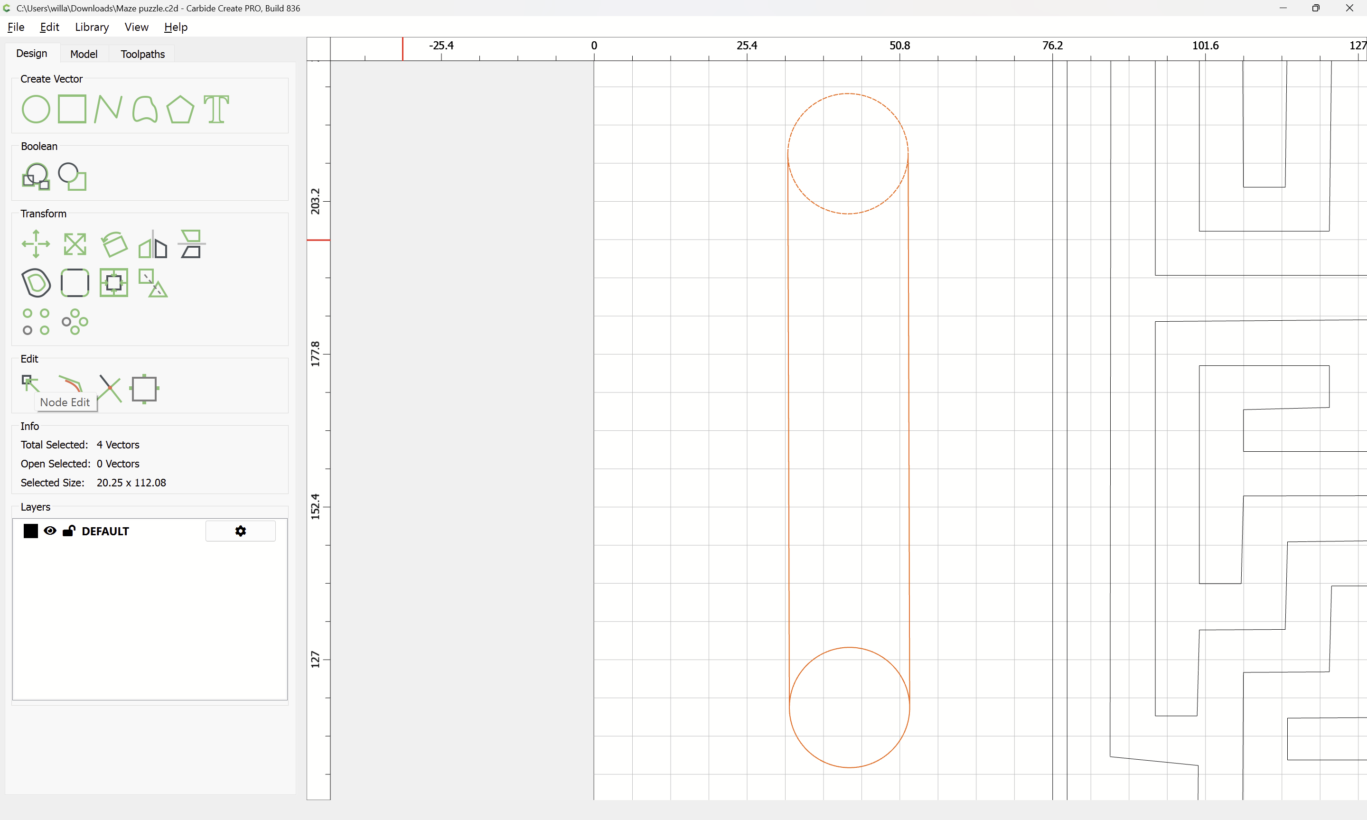
Task: Open DEFAULT layer settings gear
Action: [x=240, y=531]
